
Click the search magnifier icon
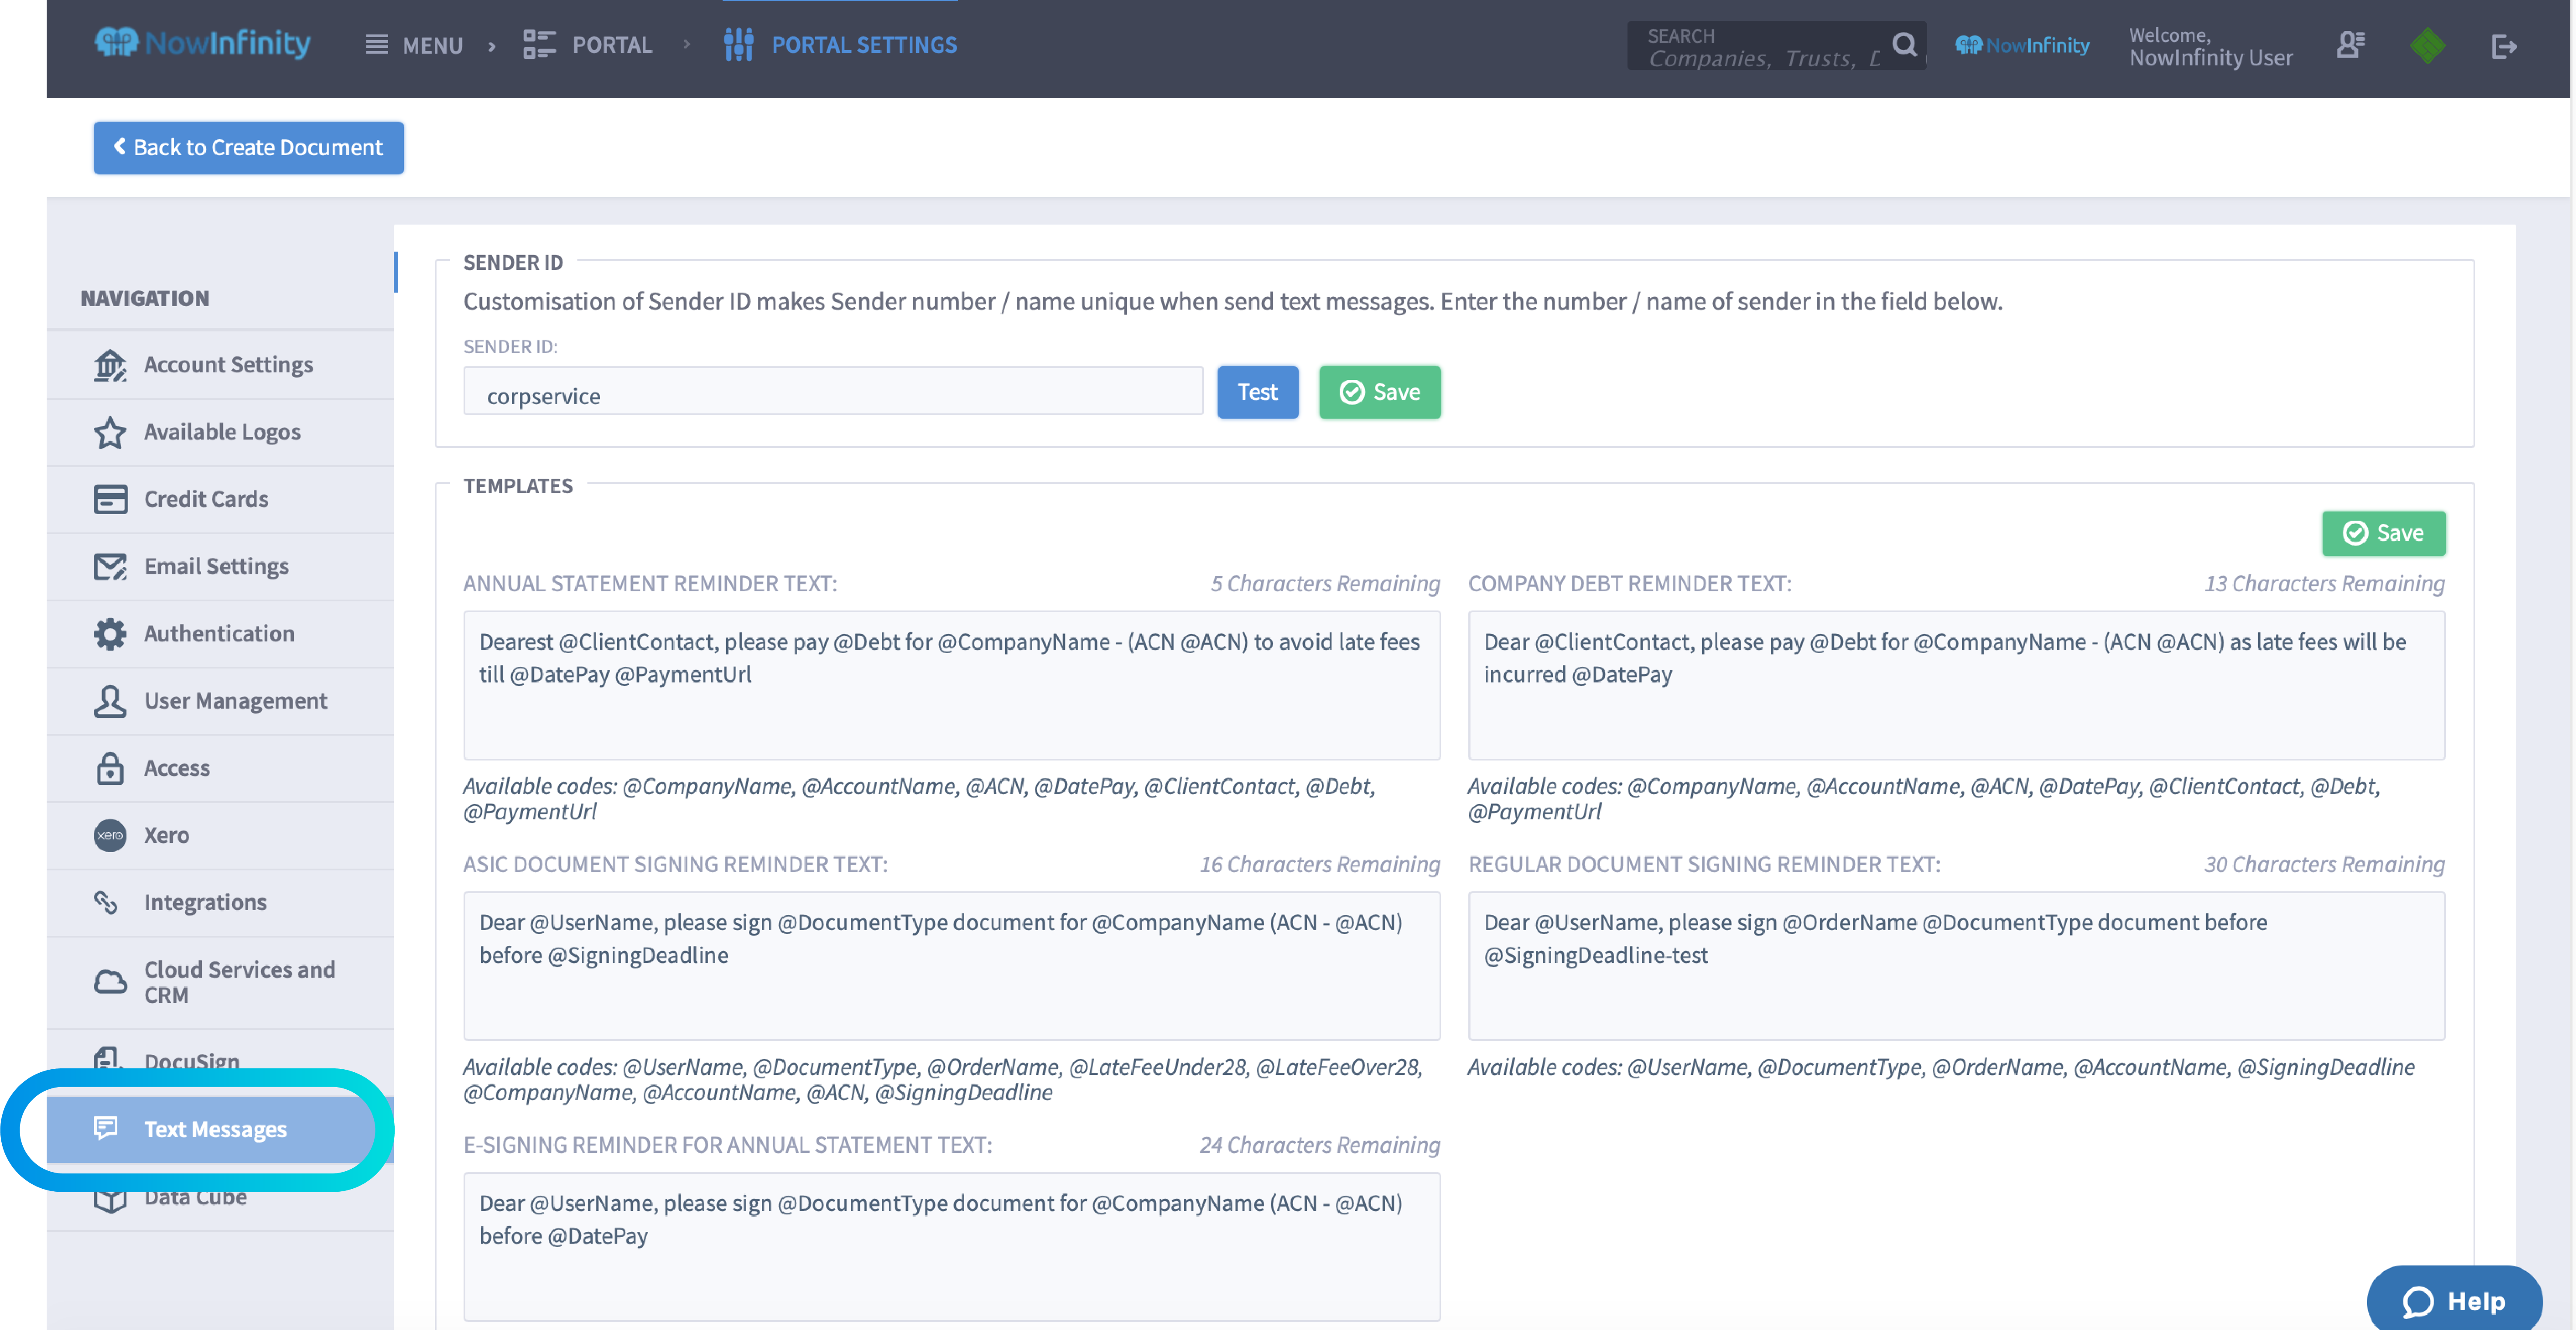click(x=1905, y=45)
